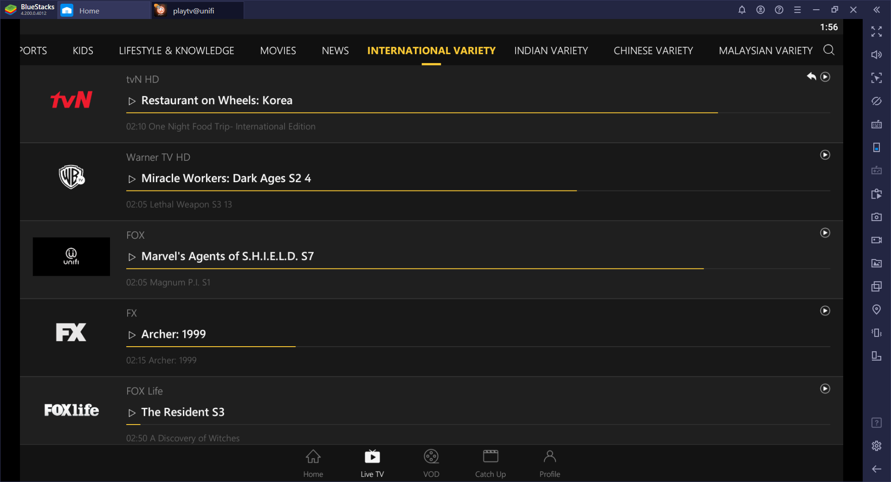Click Android back arrow in sidebar
The height and width of the screenshot is (482, 891).
coord(877,469)
